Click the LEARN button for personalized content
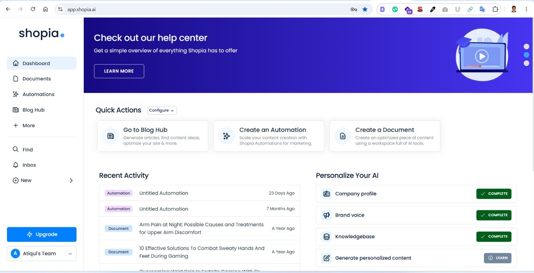The height and width of the screenshot is (273, 534). click(x=498, y=258)
